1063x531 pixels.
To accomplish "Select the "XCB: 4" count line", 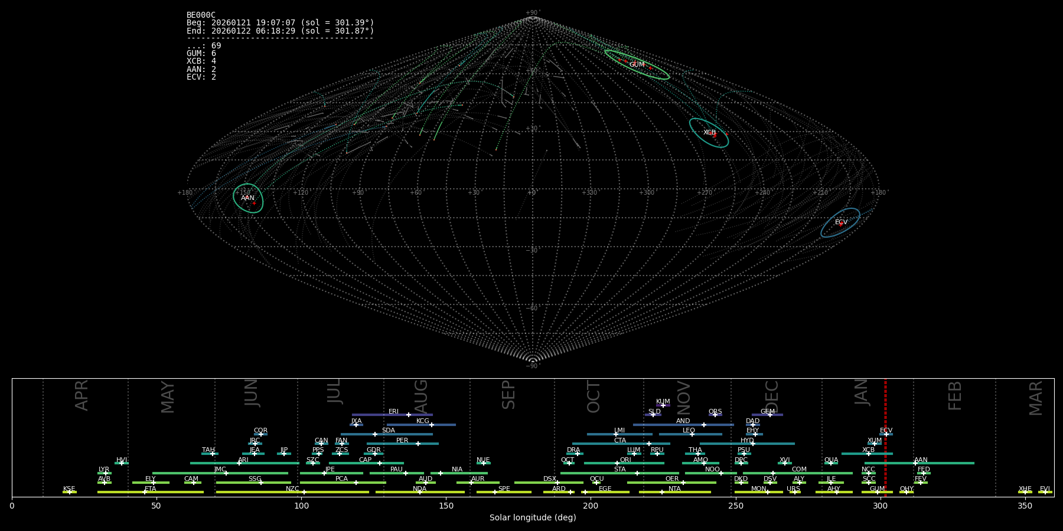I will click(x=201, y=61).
